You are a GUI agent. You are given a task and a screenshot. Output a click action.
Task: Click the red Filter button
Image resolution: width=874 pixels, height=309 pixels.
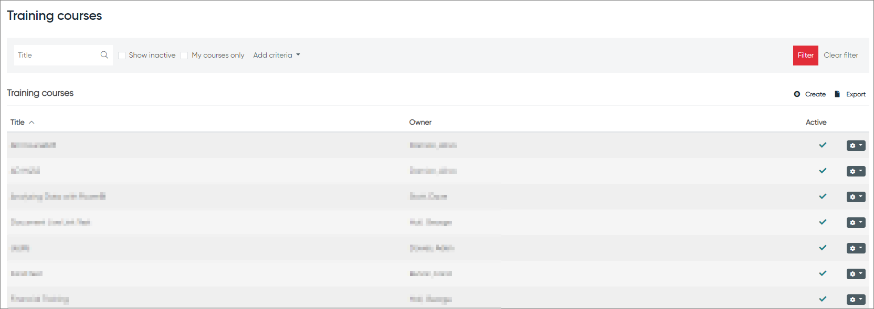point(805,56)
